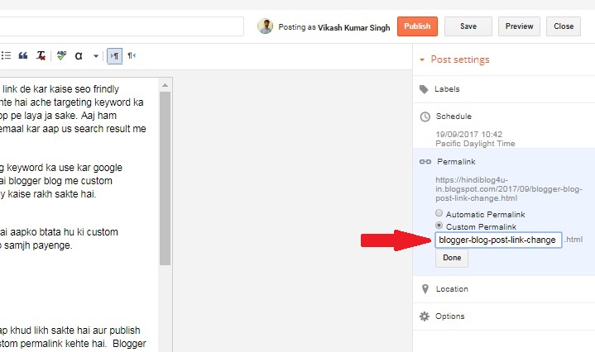
Task: Click the scheduled date 19/09/2017 10:42
Action: 468,134
